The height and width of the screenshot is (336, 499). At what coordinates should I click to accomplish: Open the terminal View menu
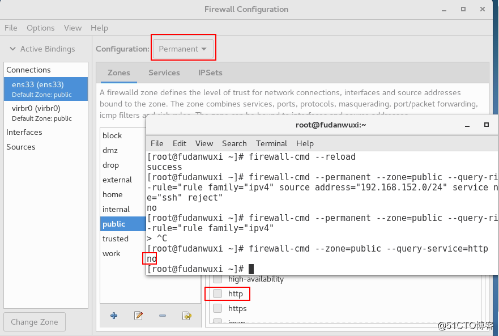204,144
